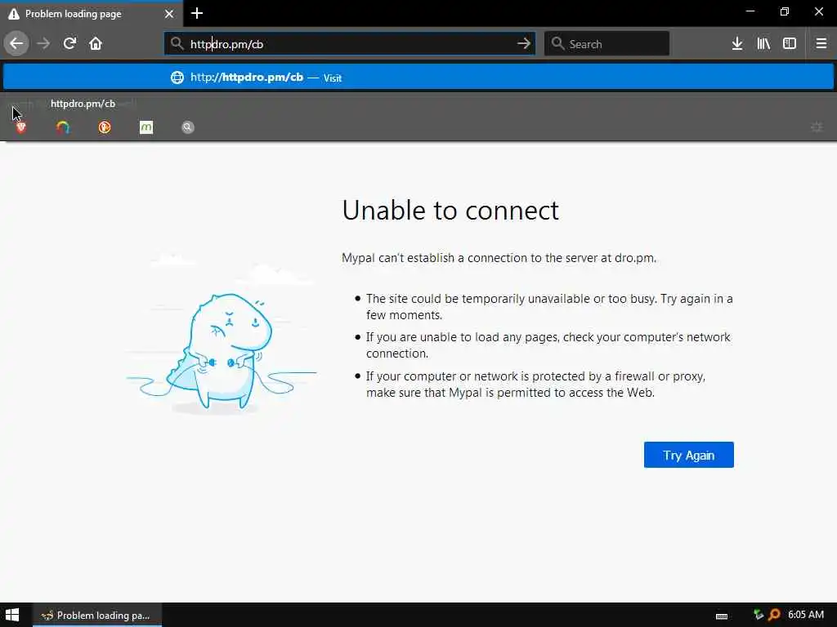Click the green arrow network tray icon
837x627 pixels.
point(758,615)
